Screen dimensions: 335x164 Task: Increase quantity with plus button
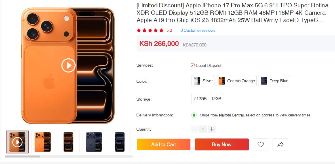point(211,129)
